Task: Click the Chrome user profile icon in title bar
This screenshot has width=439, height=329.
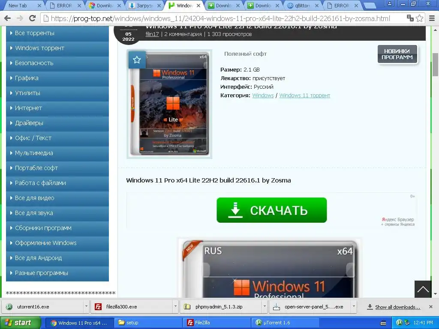Action: pos(389,3)
